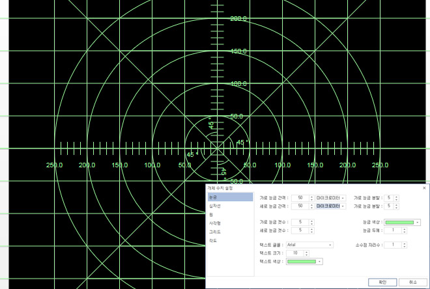The width and height of the screenshot is (430, 289).
Task: Increase 가로 눈금 갯수 with up arrow
Action: coord(311,221)
